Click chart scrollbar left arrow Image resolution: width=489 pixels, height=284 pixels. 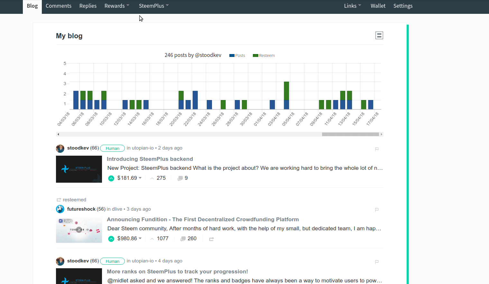[58, 134]
